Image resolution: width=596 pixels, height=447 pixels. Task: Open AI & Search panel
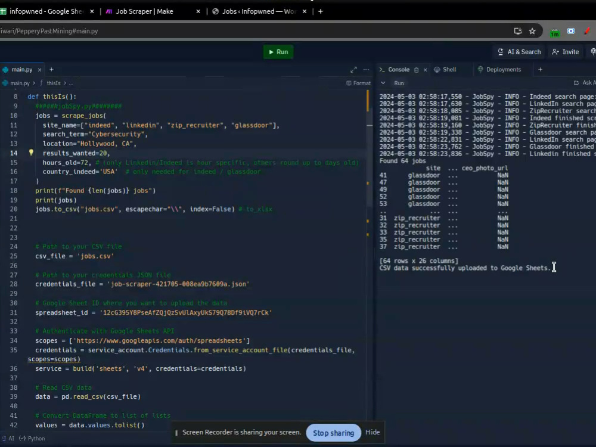(x=519, y=52)
